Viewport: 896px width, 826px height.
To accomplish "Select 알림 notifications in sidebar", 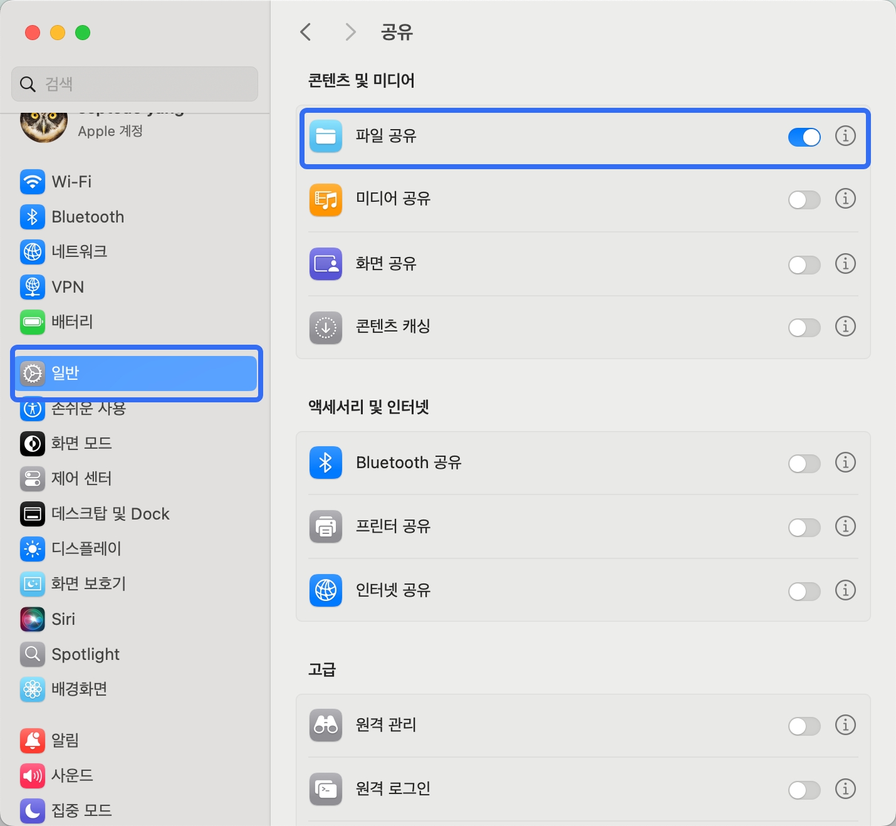I will [x=136, y=741].
